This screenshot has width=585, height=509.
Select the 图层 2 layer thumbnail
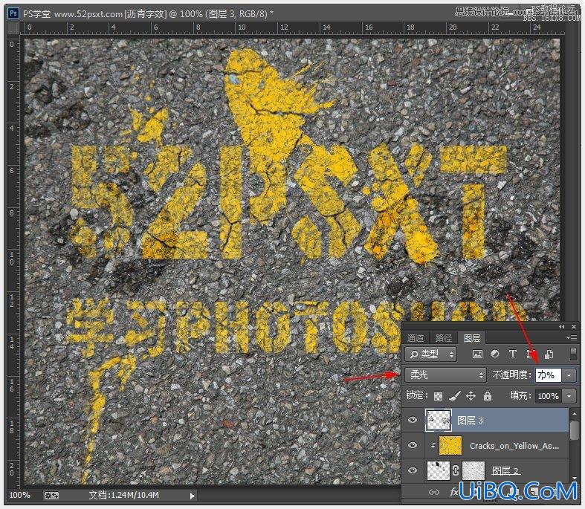(438, 470)
